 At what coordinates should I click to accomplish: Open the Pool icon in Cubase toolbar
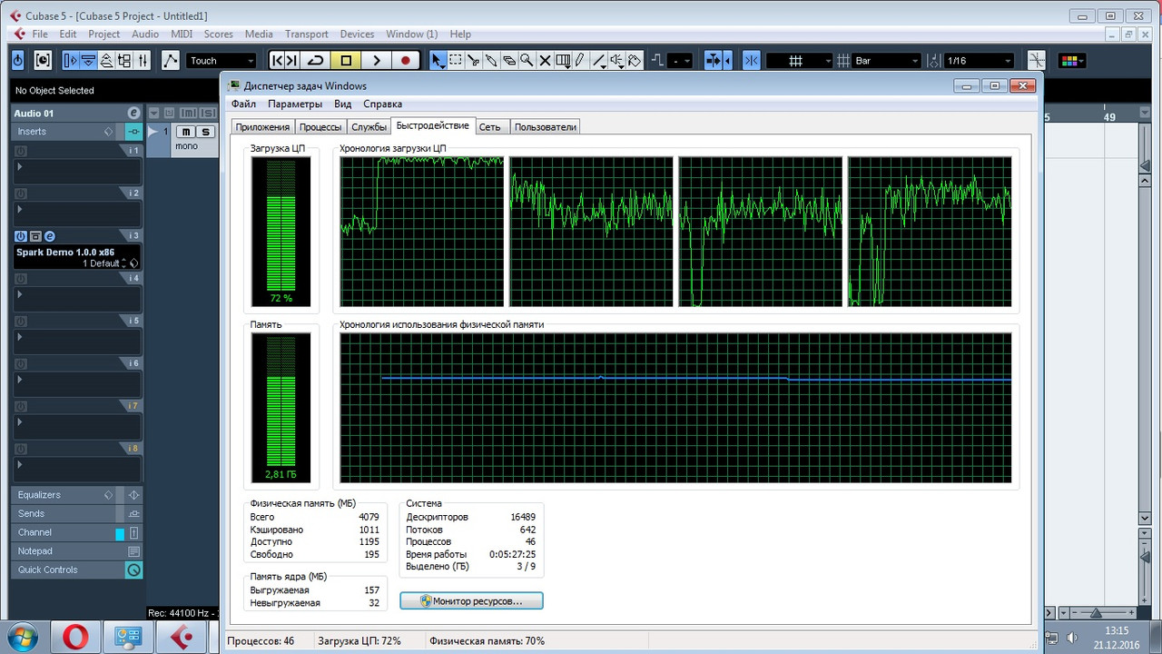pyautogui.click(x=125, y=60)
